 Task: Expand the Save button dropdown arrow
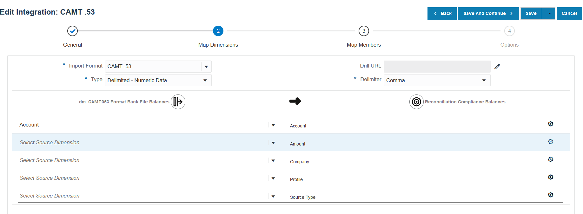coord(549,13)
